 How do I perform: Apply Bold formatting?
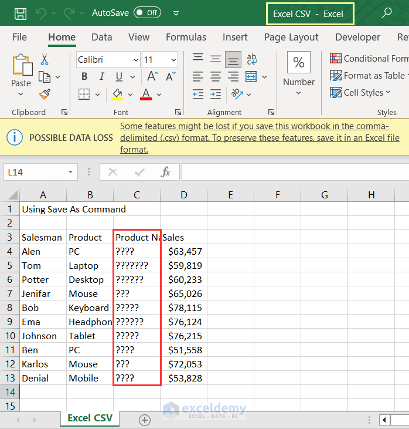[84, 77]
